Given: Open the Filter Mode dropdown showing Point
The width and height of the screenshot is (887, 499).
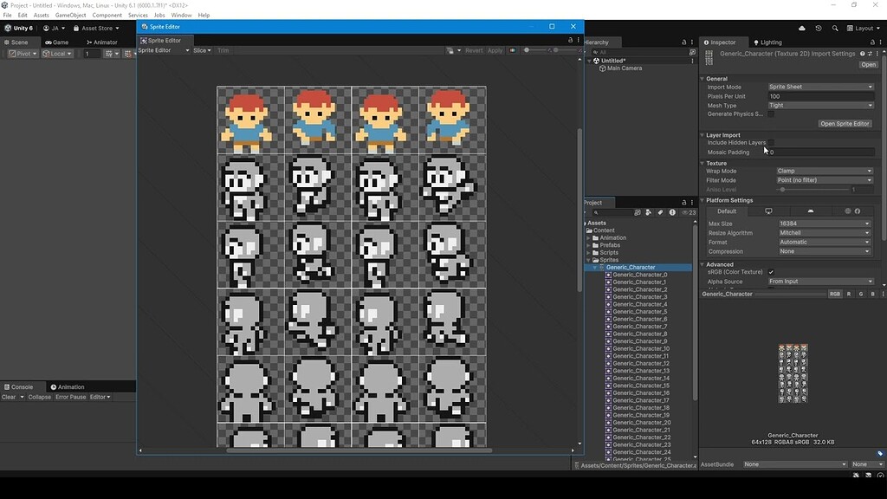Looking at the screenshot, I should pos(822,180).
